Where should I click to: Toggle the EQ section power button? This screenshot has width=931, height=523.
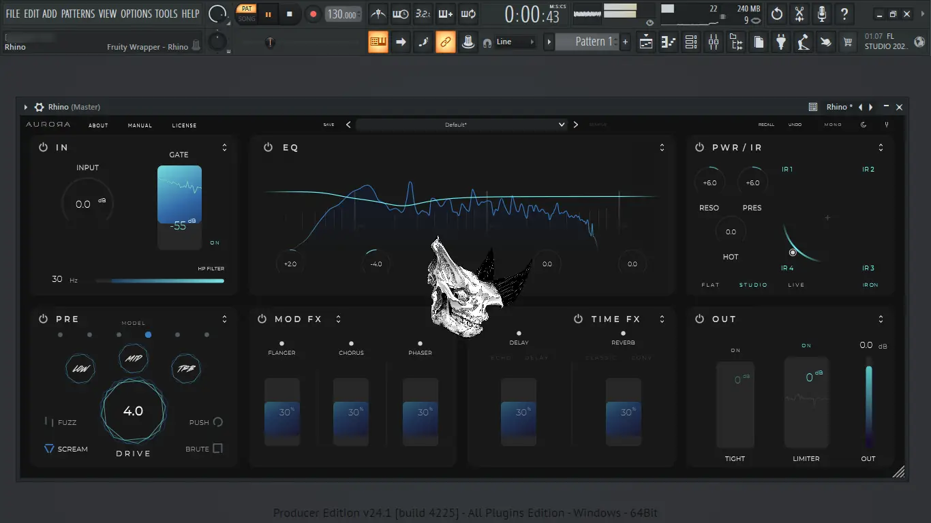point(268,147)
